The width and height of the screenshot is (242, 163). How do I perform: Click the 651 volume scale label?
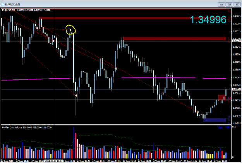[234, 127]
